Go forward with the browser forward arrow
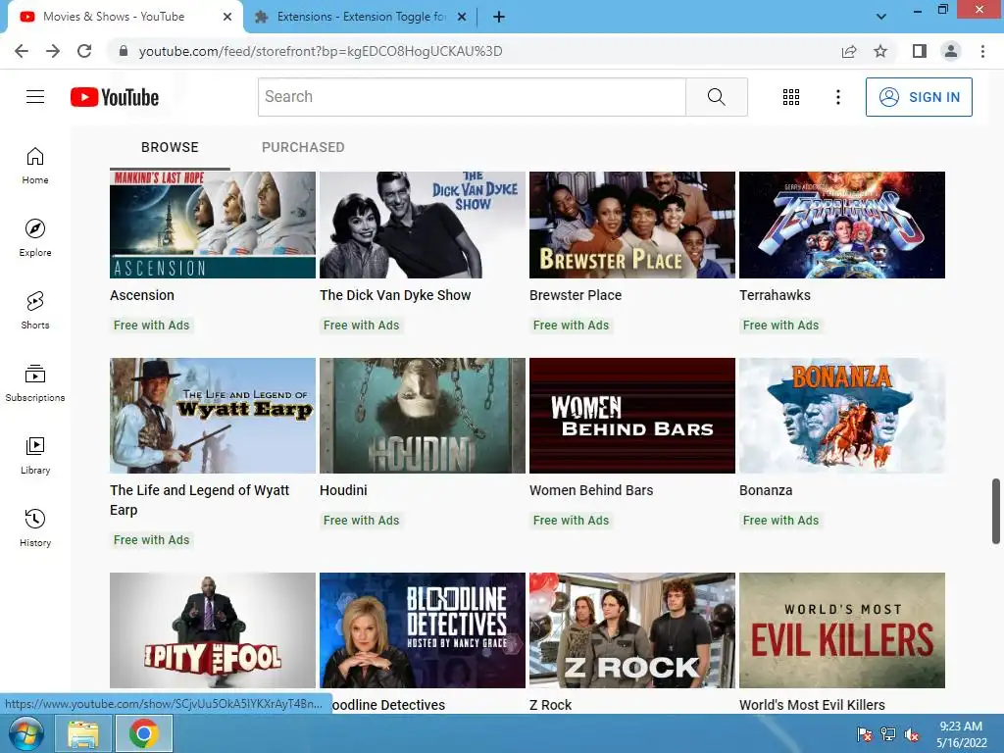The width and height of the screenshot is (1004, 753). click(53, 51)
